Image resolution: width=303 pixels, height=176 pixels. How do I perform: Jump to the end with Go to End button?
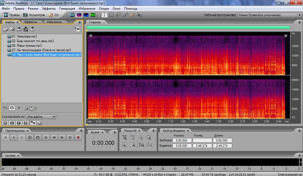point(70,137)
